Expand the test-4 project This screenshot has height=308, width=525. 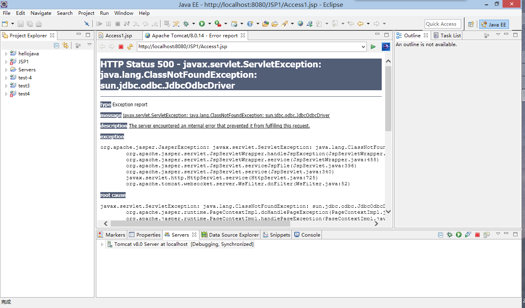pos(6,77)
